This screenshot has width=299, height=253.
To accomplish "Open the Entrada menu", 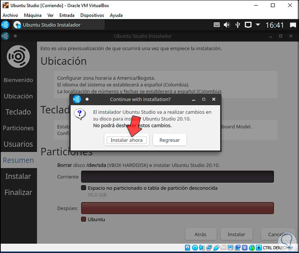I will pos(67,15).
